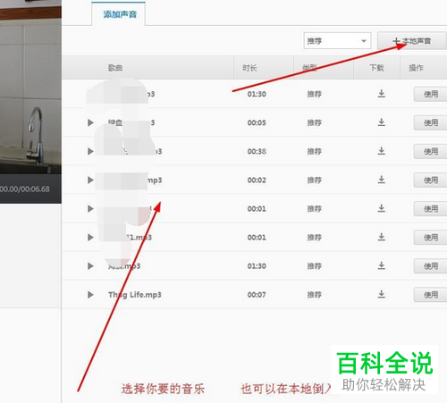Click the 时长 column header
447x403 pixels.
point(249,68)
